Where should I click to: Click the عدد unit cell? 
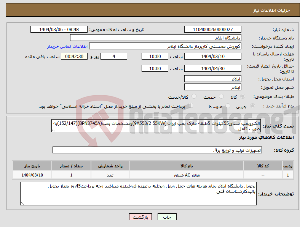pos(110,175)
